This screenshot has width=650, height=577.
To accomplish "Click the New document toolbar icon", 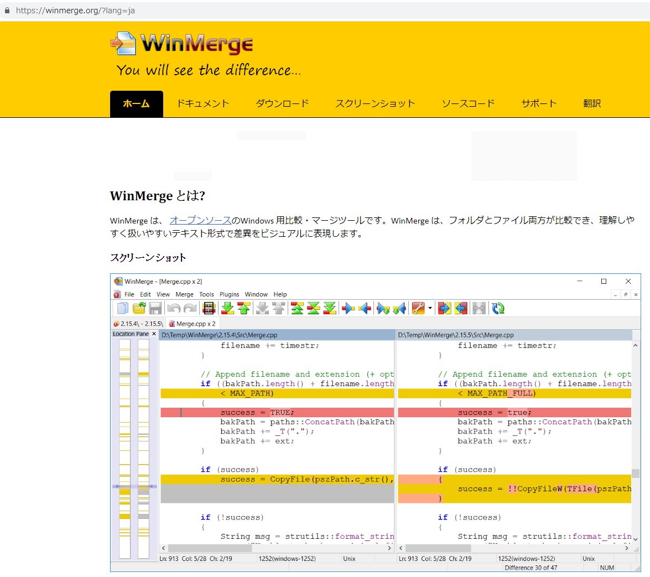I will [x=123, y=308].
